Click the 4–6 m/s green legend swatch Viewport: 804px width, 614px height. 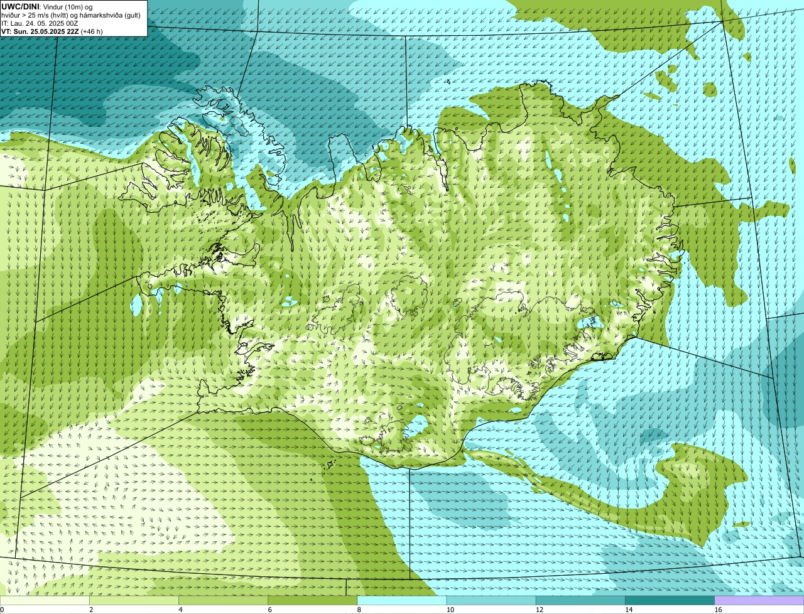click(224, 601)
